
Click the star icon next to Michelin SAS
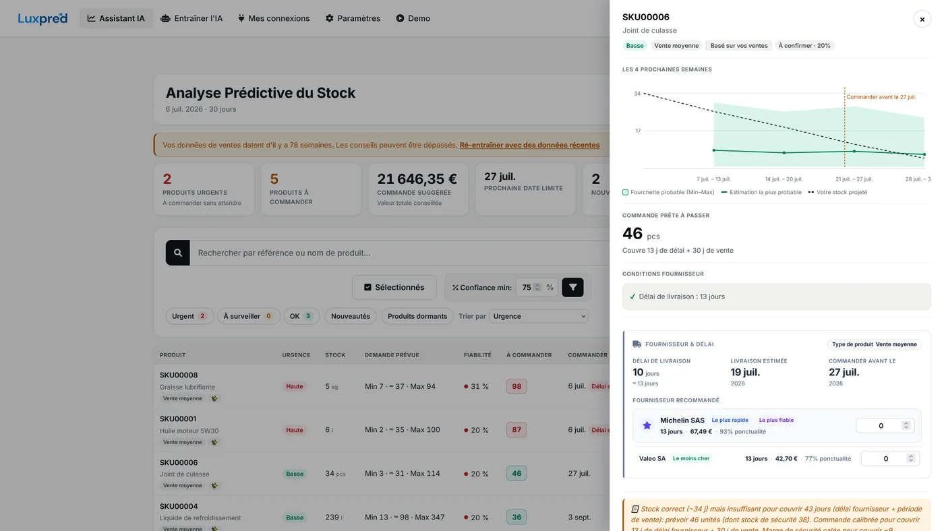647,425
